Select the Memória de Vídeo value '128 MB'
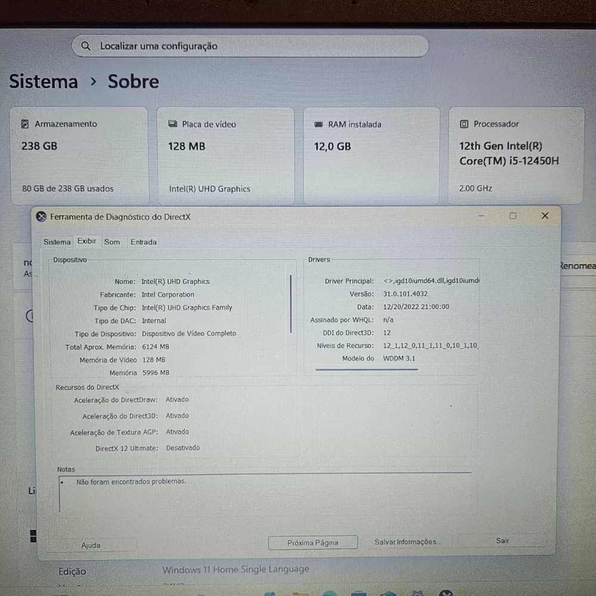Viewport: 596px width, 596px height. pyautogui.click(x=154, y=359)
